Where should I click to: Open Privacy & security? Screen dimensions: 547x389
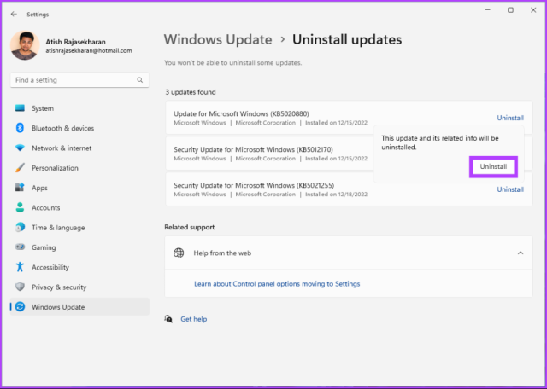coord(79,287)
